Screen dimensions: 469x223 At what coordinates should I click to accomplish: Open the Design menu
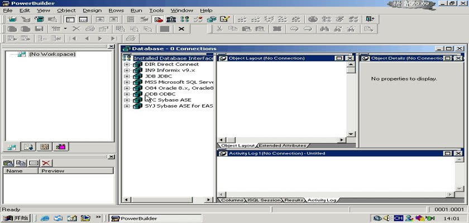point(92,11)
